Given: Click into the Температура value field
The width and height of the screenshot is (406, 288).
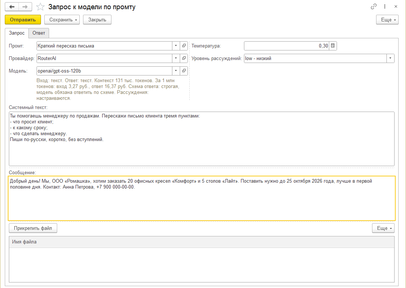Looking at the screenshot, I should [287, 46].
